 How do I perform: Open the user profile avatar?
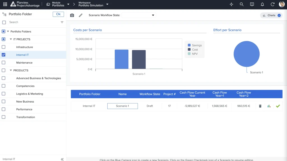click(x=282, y=4)
